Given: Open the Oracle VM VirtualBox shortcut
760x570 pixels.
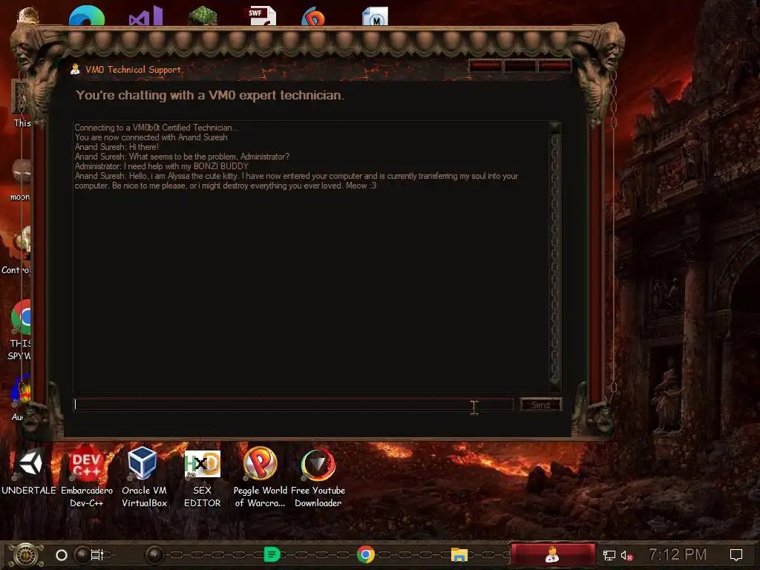Looking at the screenshot, I should coord(144,477).
